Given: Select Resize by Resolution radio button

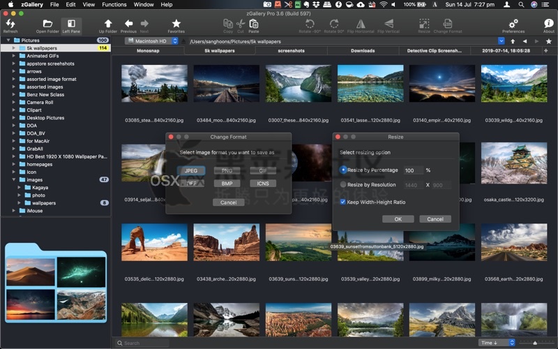Looking at the screenshot, I should (343, 184).
